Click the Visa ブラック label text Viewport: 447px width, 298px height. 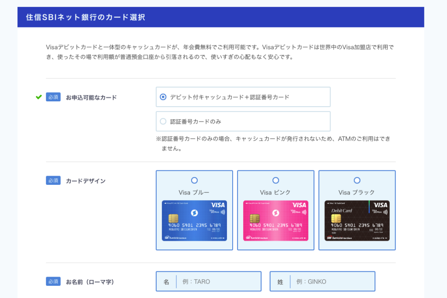pos(357,192)
